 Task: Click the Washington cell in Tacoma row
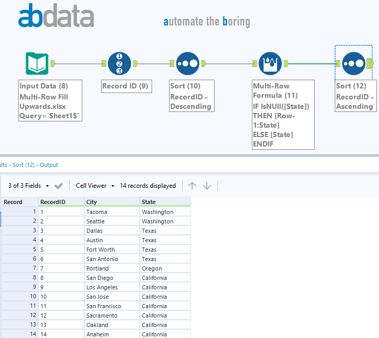click(x=165, y=212)
